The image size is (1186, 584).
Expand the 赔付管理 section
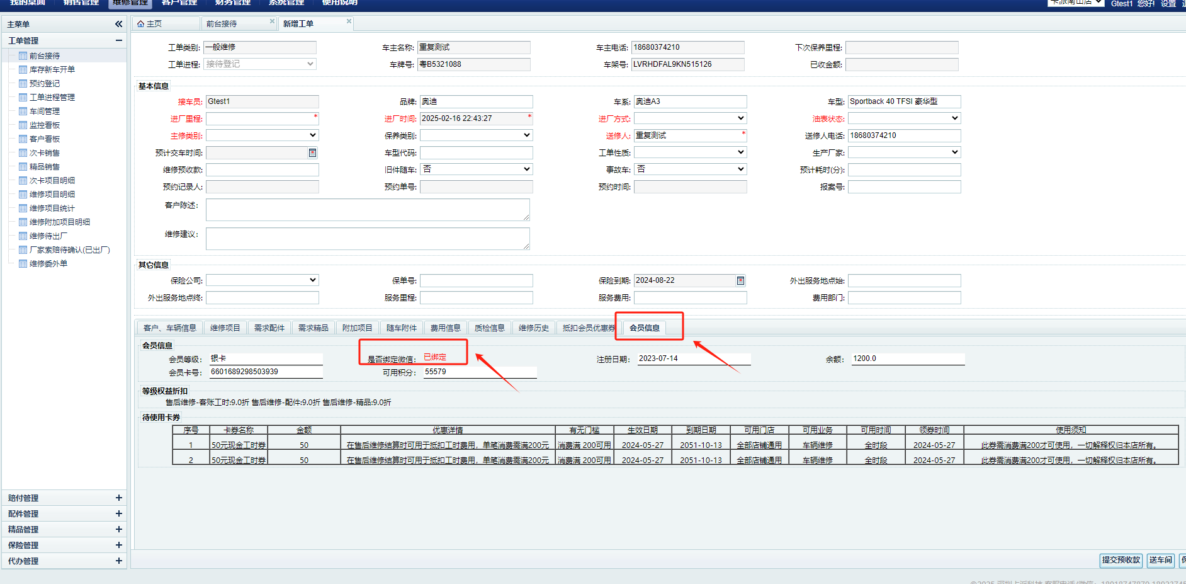pyautogui.click(x=118, y=498)
